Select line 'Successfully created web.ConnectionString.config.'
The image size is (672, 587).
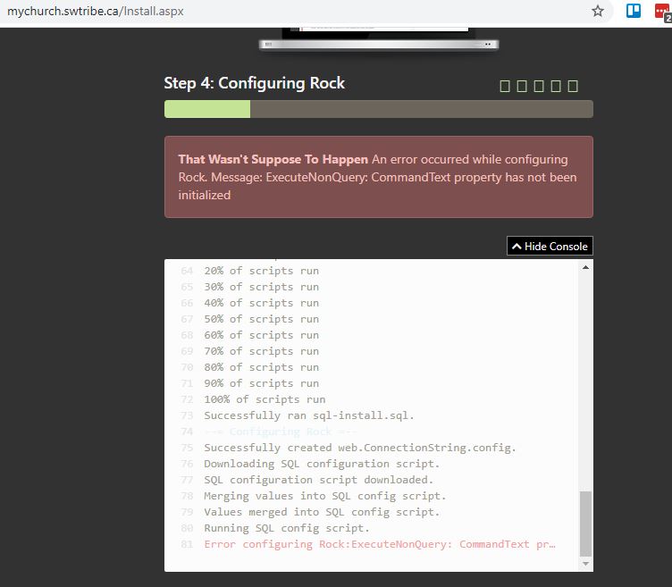(360, 448)
